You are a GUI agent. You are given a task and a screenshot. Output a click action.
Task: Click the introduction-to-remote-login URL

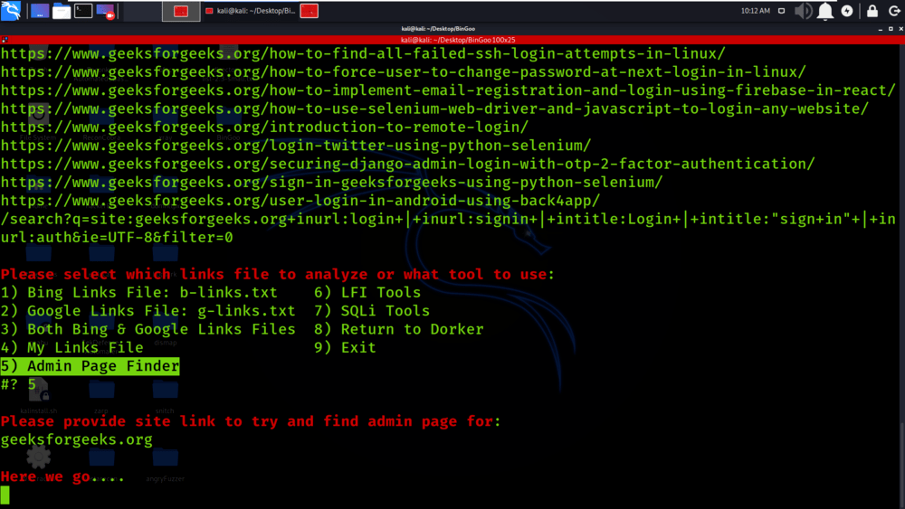tap(264, 127)
